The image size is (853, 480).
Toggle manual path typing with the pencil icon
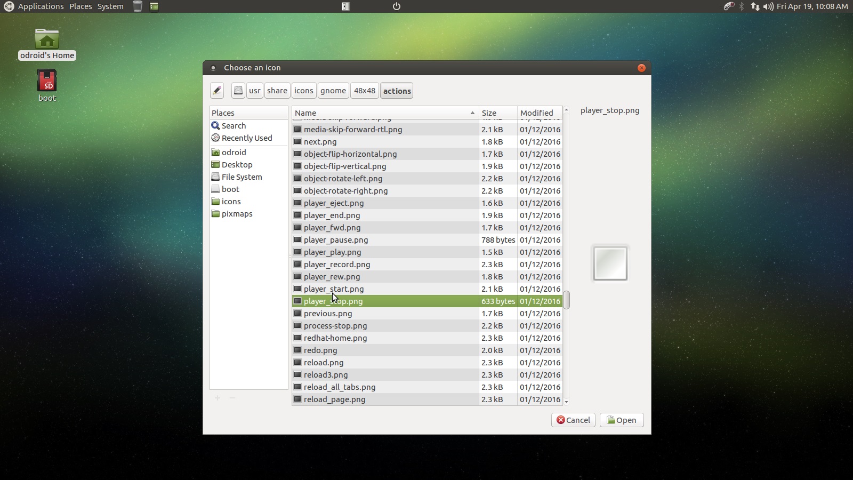[x=216, y=91]
